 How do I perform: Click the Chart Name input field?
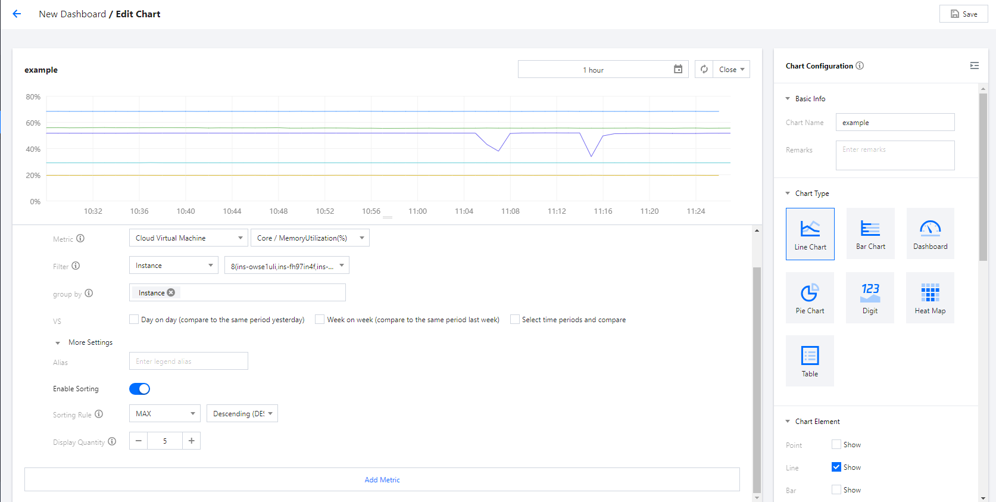coord(895,123)
